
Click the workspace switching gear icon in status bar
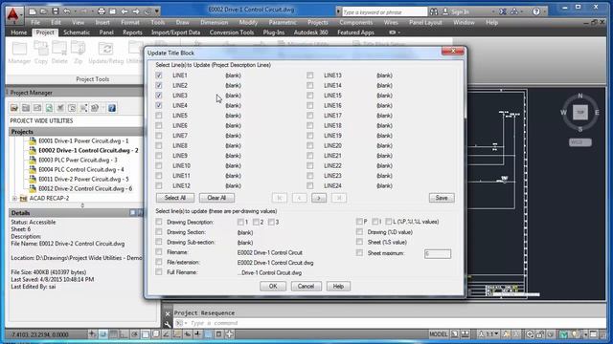pyautogui.click(x=530, y=334)
